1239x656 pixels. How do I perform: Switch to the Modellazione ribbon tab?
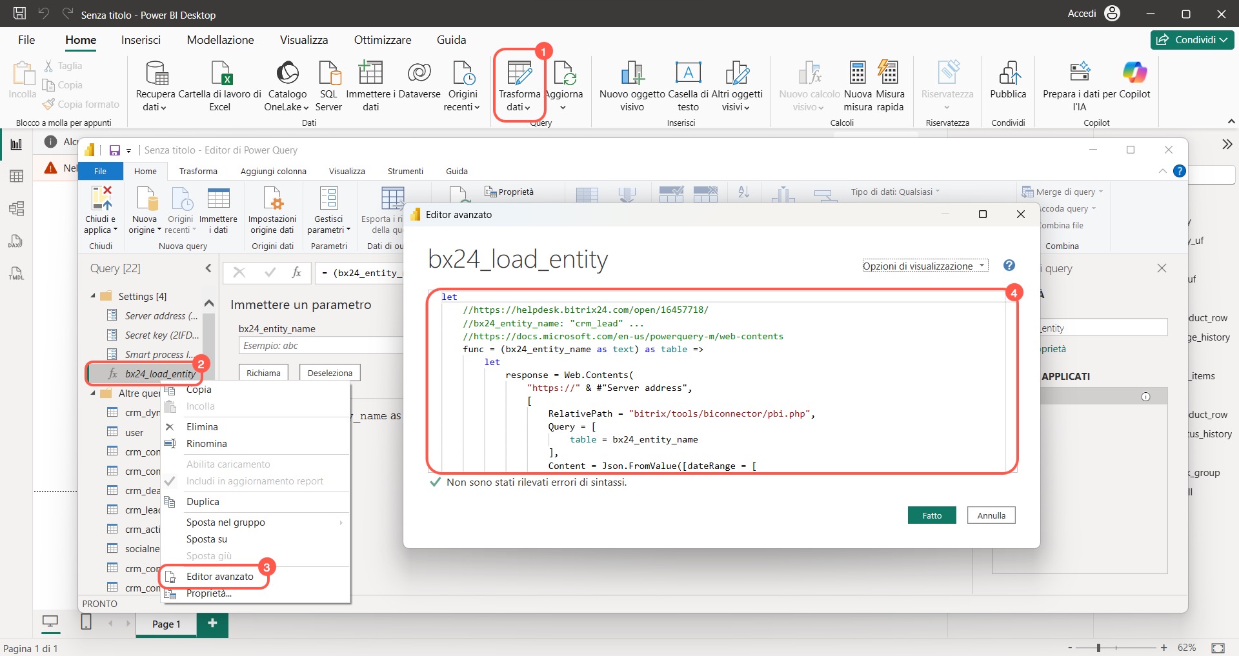pos(220,40)
